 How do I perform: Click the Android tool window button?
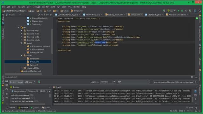click(x=23, y=108)
